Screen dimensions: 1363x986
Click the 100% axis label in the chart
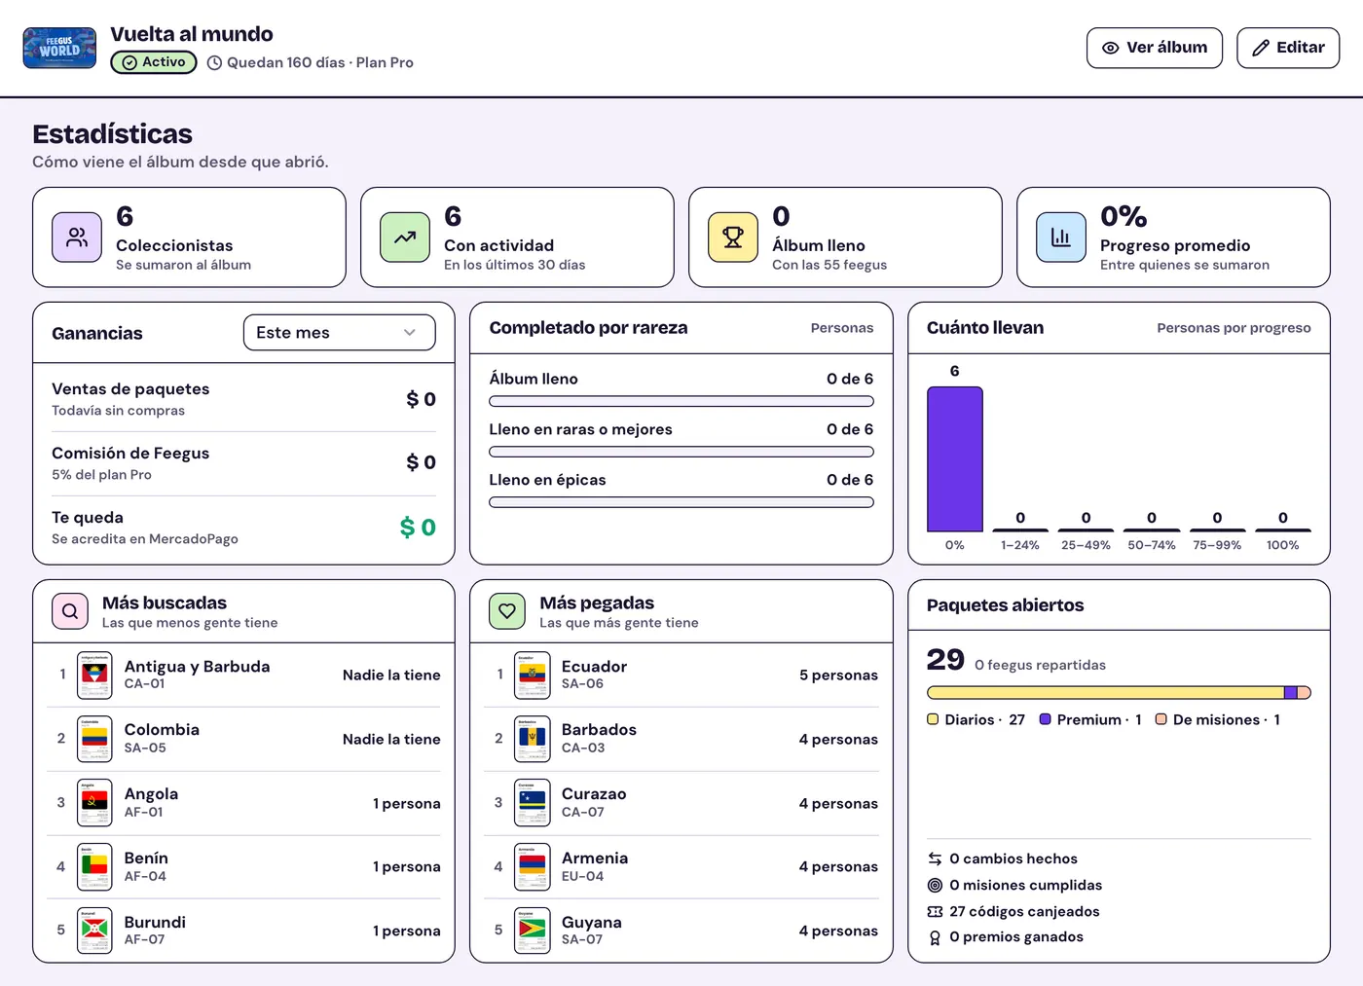click(x=1282, y=545)
